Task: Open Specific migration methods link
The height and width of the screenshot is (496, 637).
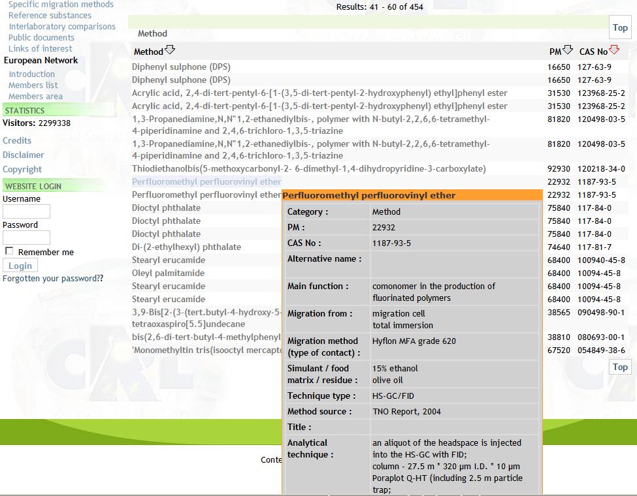Action: coord(61,5)
